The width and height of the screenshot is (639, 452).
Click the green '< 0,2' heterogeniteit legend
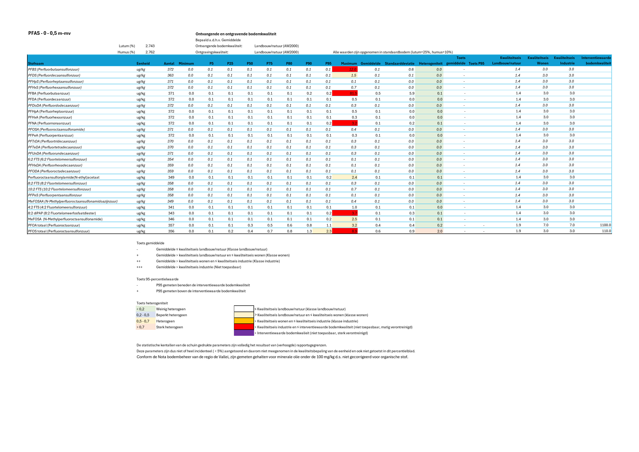[145, 309]
